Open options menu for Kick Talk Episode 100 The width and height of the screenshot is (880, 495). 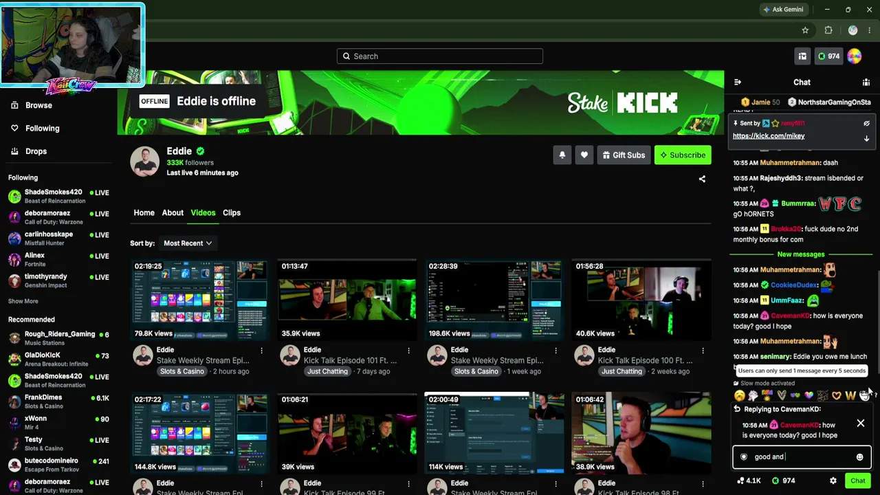703,351
